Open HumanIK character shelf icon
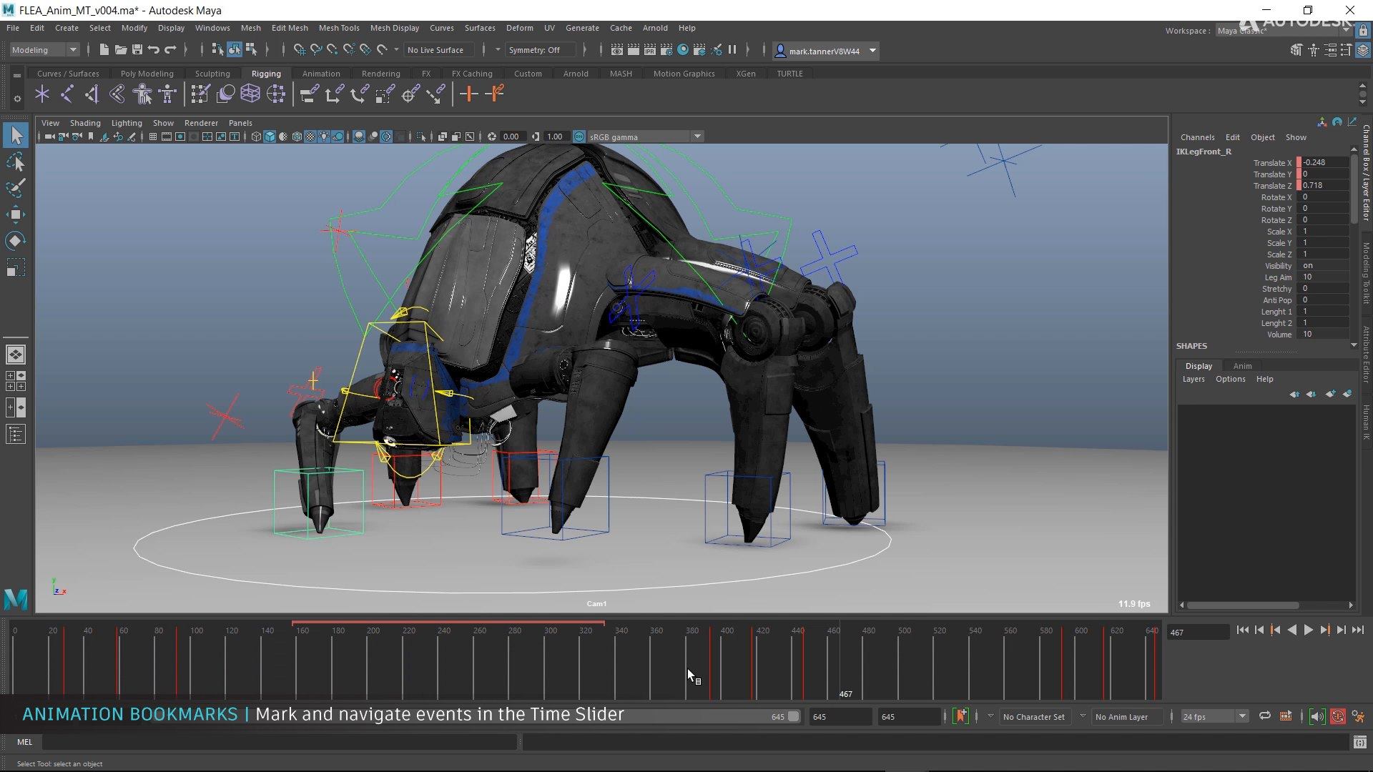This screenshot has width=1373, height=772. tap(167, 94)
